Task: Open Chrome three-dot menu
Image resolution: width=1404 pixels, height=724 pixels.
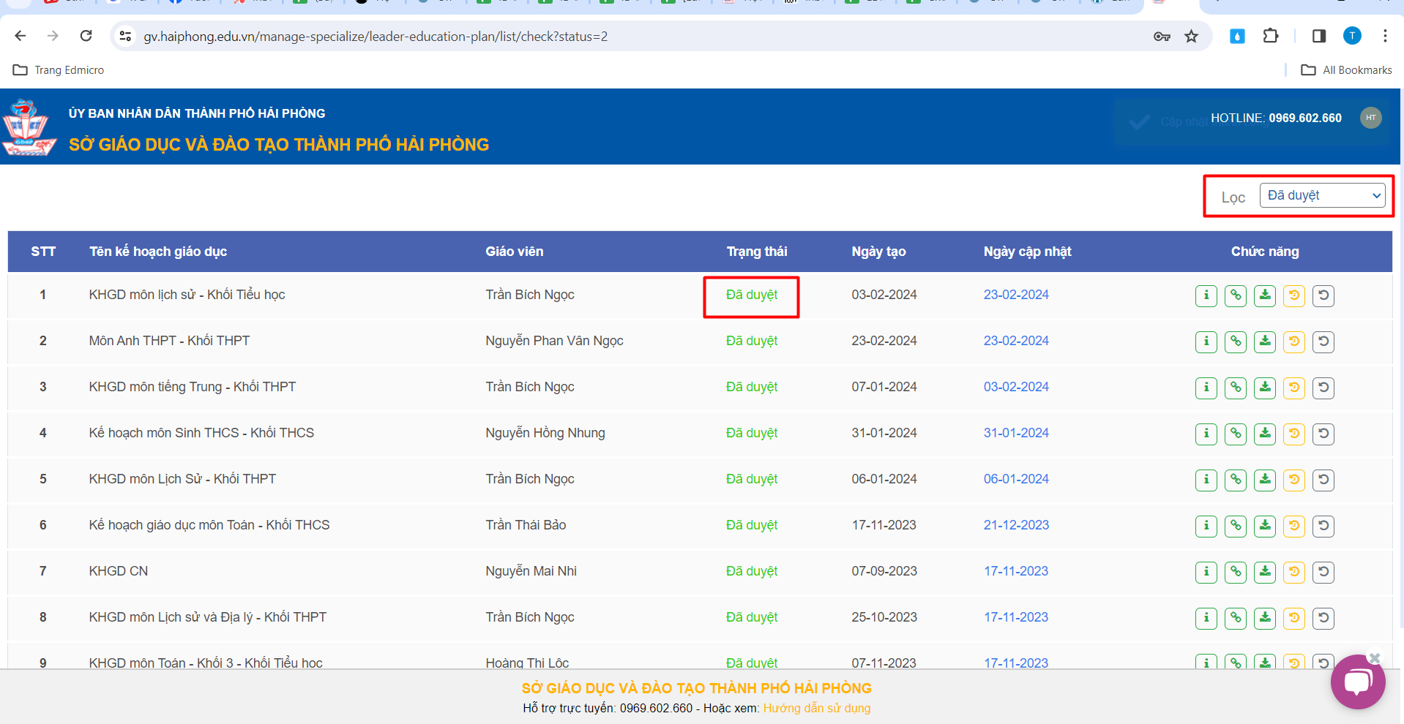Action: click(x=1385, y=36)
